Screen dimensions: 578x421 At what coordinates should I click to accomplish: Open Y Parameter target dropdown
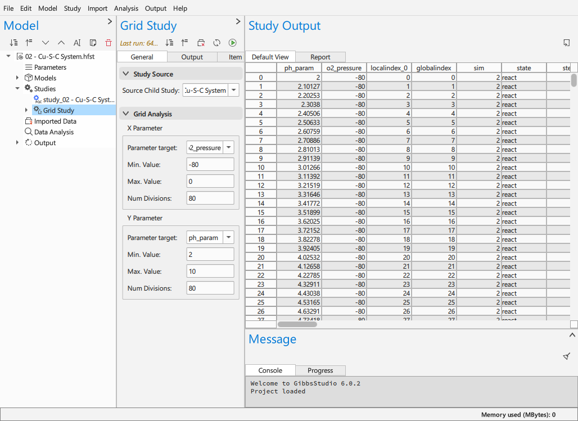(228, 237)
